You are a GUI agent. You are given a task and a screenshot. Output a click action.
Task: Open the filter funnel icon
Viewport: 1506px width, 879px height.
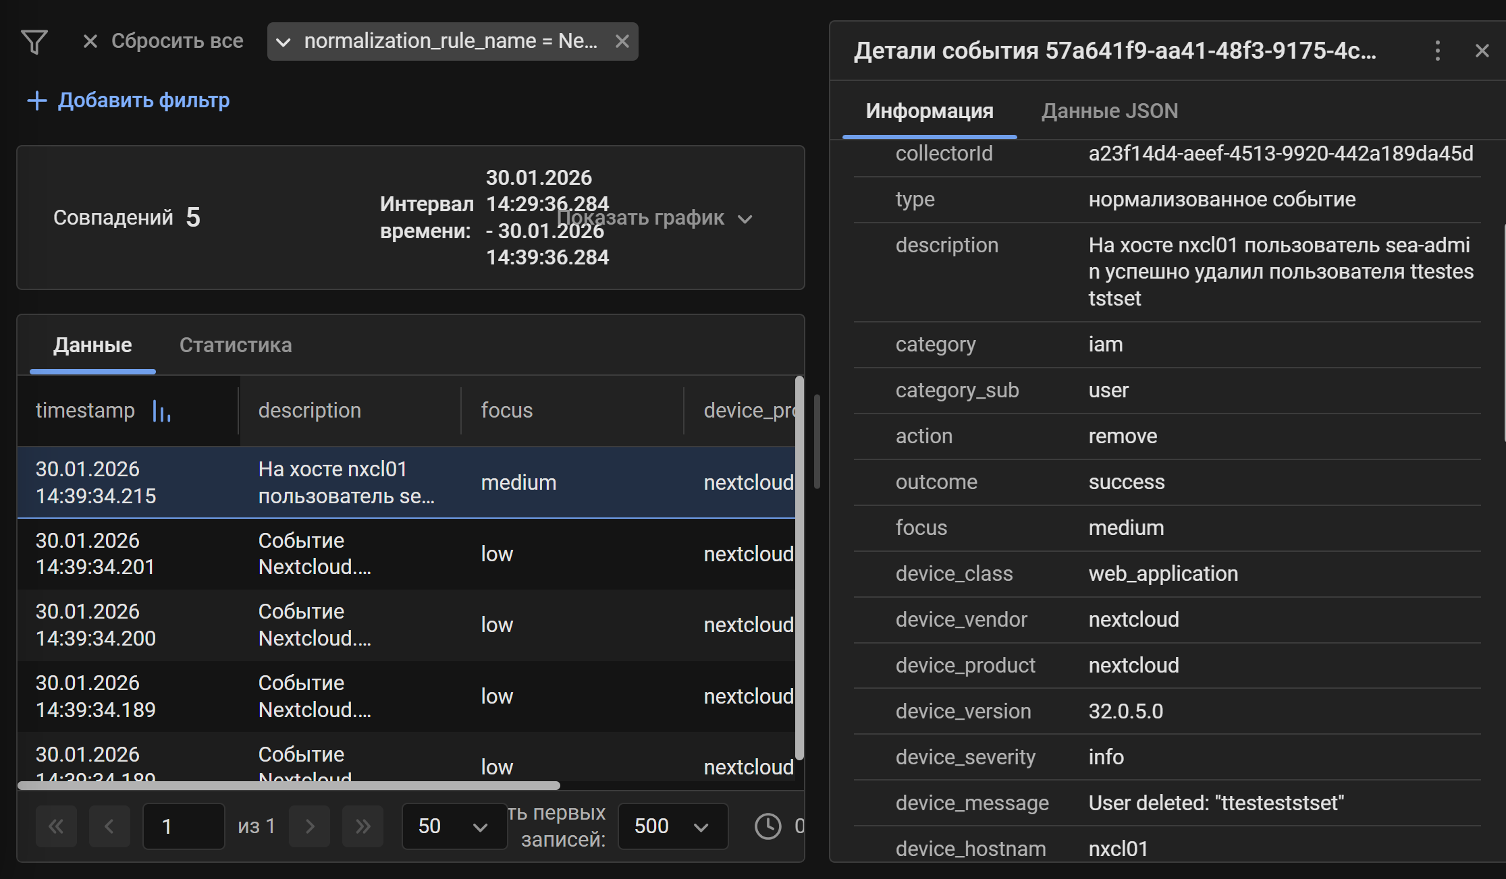[35, 42]
